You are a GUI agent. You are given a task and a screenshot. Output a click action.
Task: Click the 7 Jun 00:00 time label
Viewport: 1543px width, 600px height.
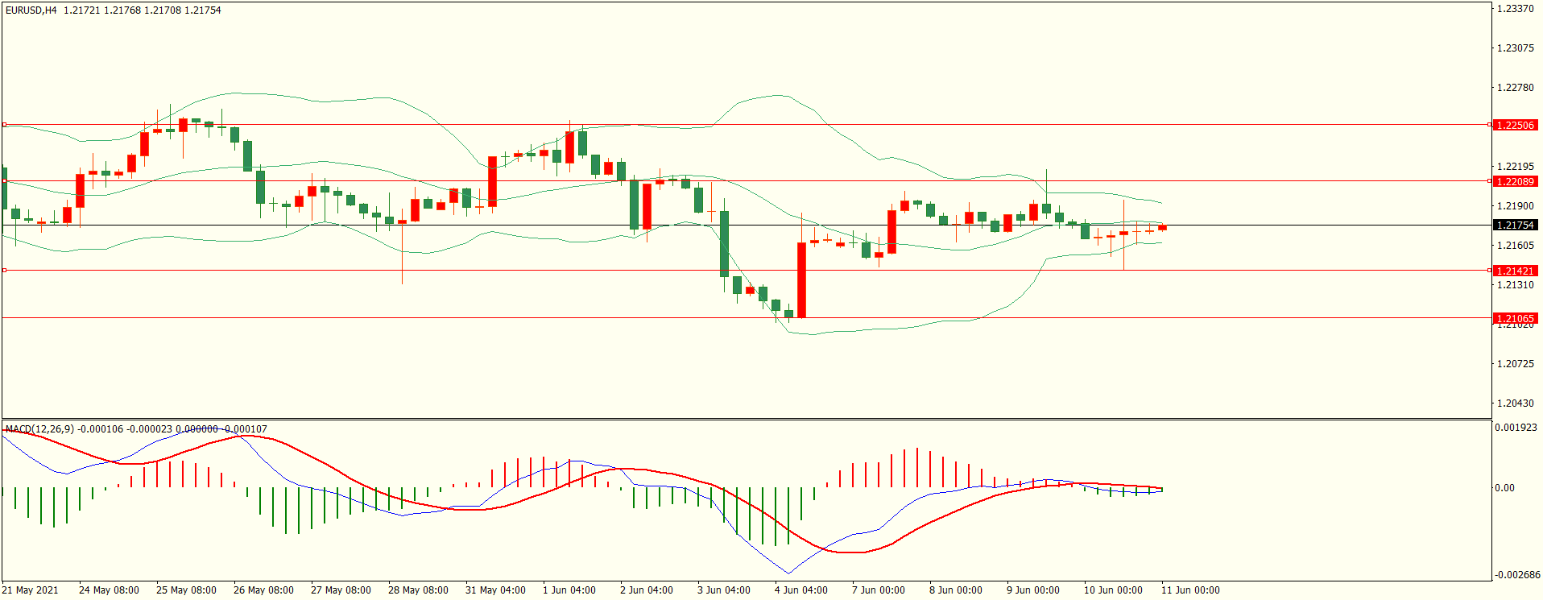pyautogui.click(x=879, y=590)
